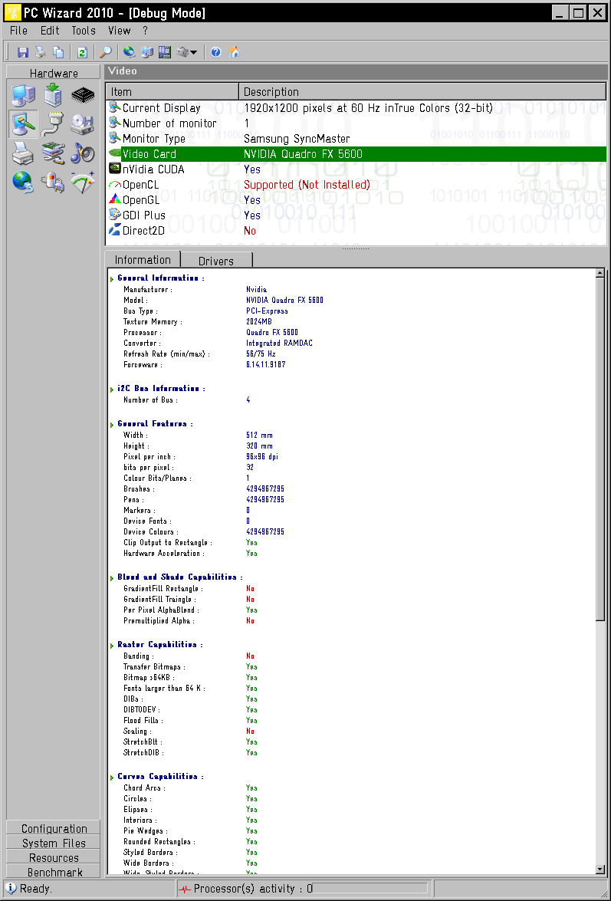Viewport: 611px width, 901px height.
Task: Select the Video Card row
Action: (356, 154)
